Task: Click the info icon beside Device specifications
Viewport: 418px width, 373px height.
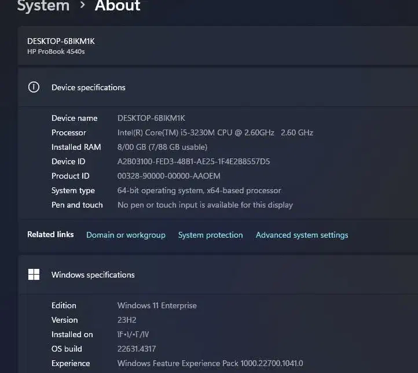Action: point(34,87)
